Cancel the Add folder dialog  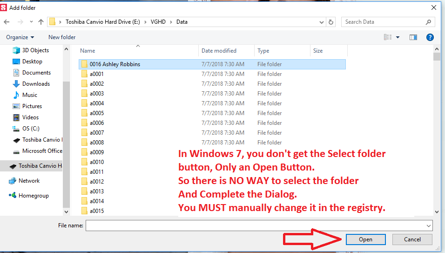tap(412, 239)
